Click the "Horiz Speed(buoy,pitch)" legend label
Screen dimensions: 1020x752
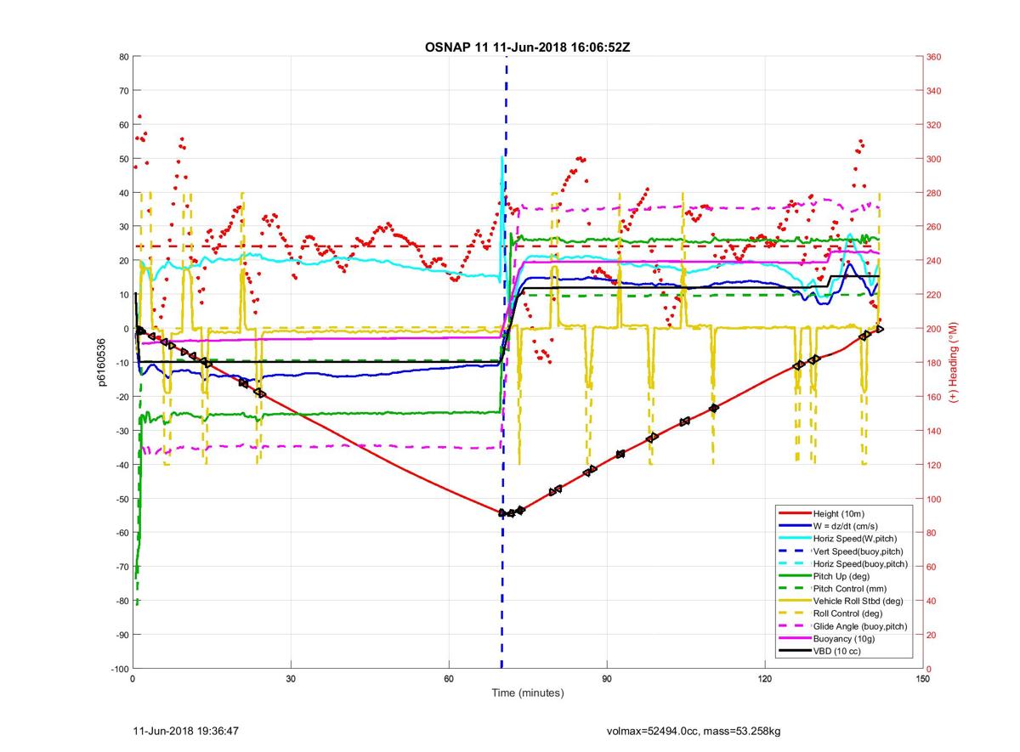click(860, 563)
